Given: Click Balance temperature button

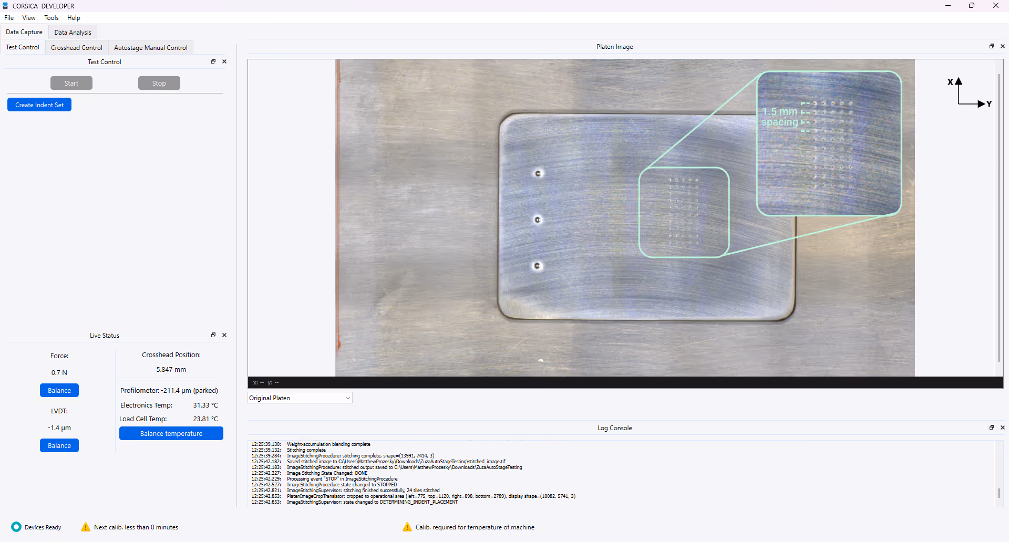Looking at the screenshot, I should [171, 433].
